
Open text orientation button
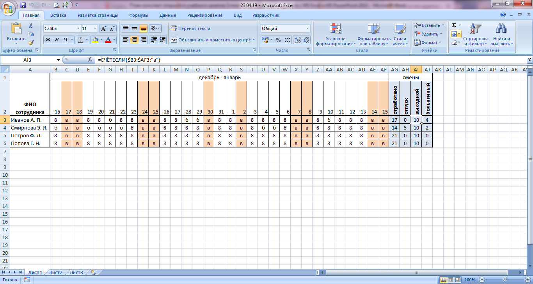tap(155, 28)
